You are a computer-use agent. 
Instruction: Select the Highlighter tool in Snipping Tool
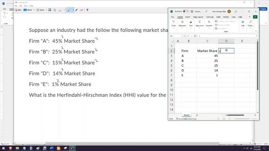[76, 10]
